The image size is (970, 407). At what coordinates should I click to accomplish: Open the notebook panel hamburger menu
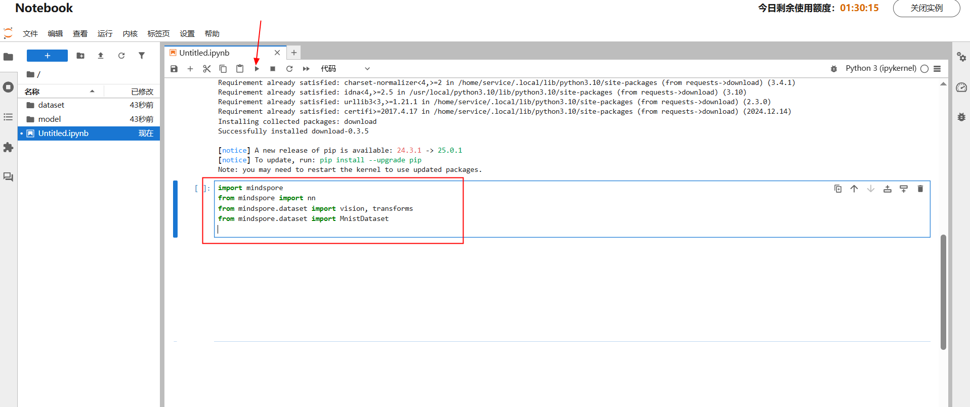tap(937, 69)
